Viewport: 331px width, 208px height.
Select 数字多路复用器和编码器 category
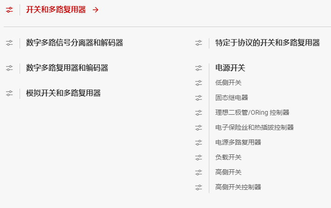(x=67, y=68)
